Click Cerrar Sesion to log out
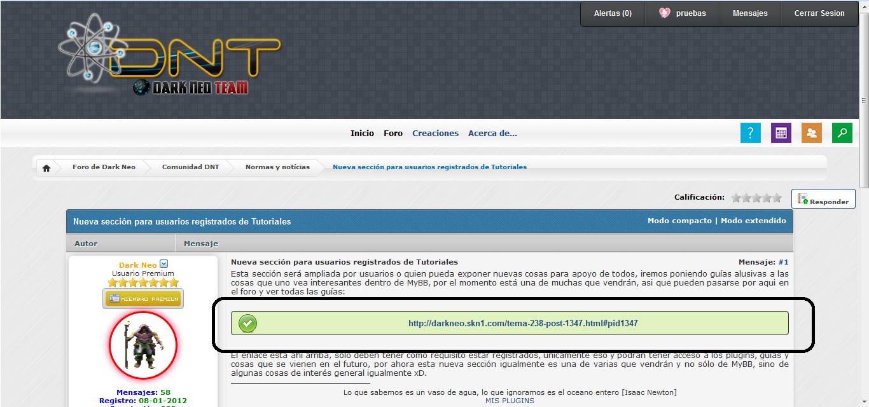869x407 pixels. [x=819, y=13]
